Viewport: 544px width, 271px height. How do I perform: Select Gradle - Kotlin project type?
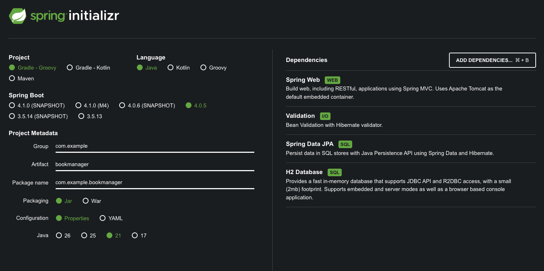click(x=88, y=68)
